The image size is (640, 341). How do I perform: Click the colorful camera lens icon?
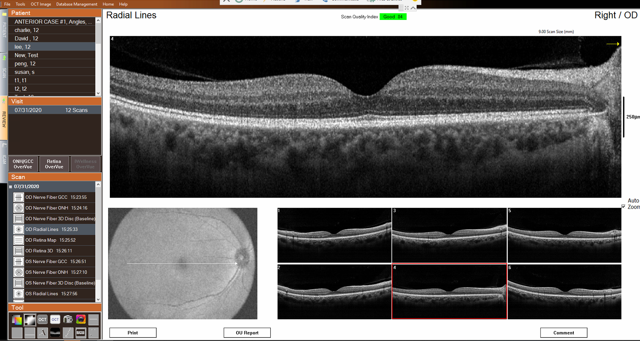click(81, 320)
